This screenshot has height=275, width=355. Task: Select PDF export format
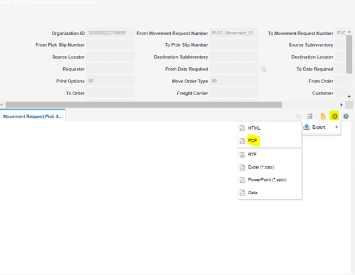(x=253, y=140)
